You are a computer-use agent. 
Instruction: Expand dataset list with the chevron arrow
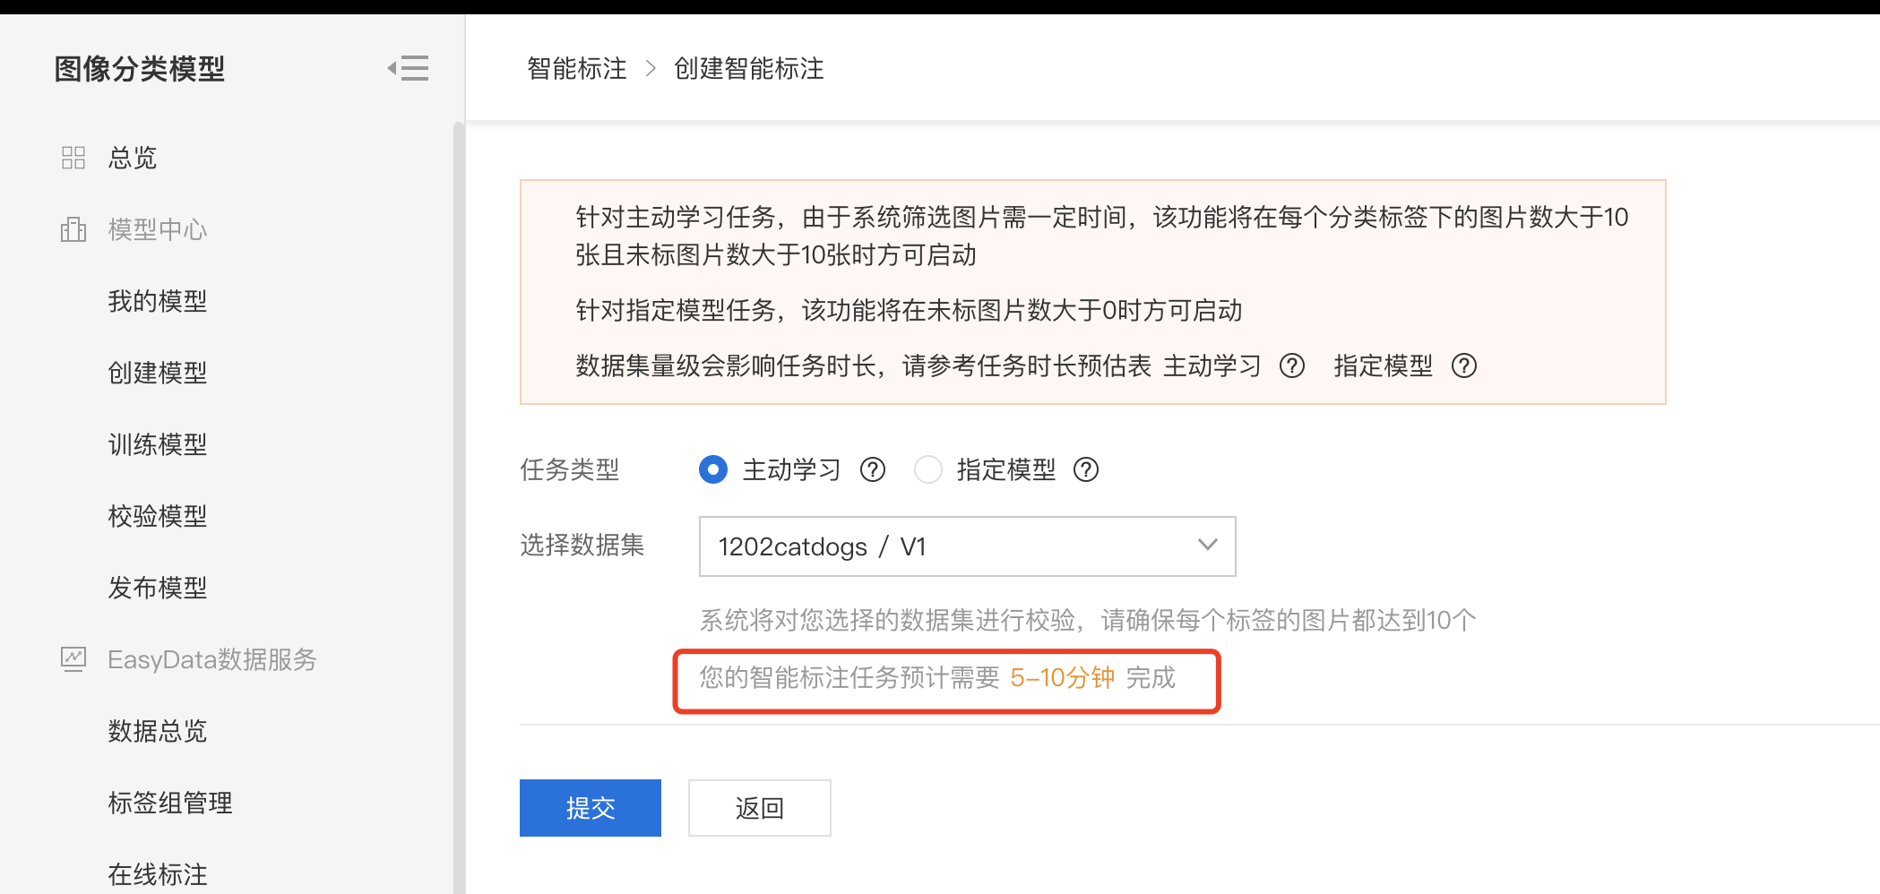(1208, 546)
